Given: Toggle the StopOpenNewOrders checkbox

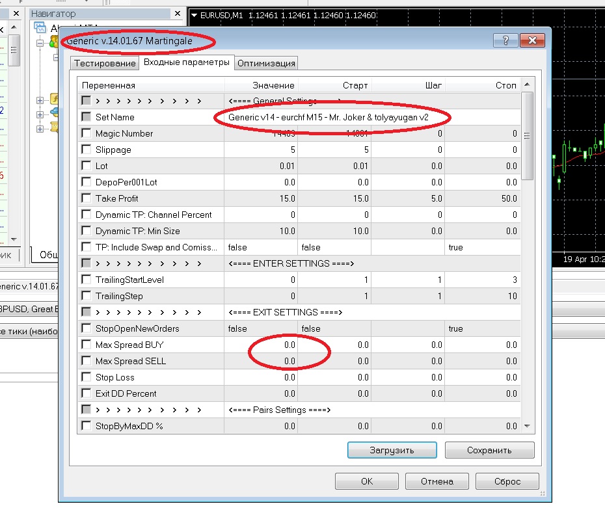Looking at the screenshot, I should [x=86, y=328].
